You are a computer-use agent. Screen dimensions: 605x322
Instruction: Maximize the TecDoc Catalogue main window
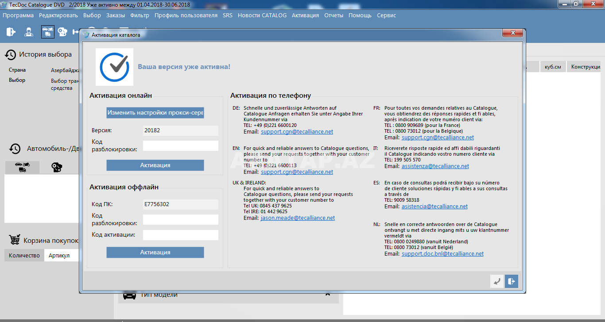tap(576, 4)
